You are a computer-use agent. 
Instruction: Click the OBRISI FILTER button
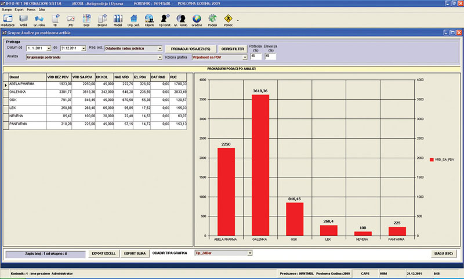(233, 49)
